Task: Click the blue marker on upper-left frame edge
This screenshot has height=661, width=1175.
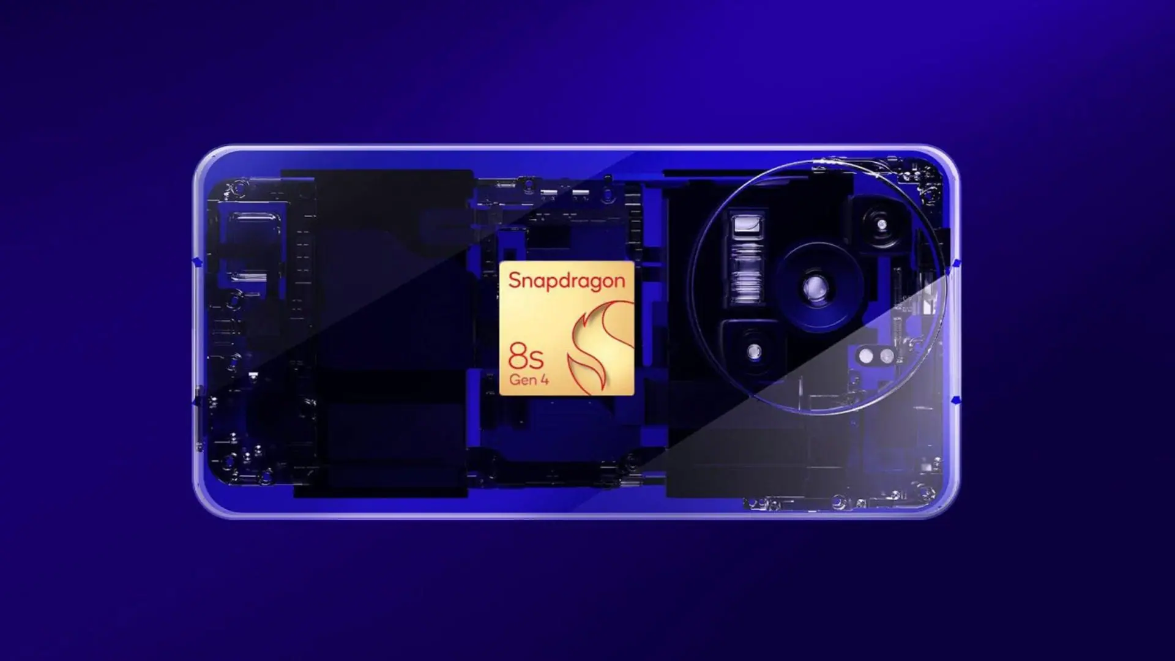Action: [197, 262]
